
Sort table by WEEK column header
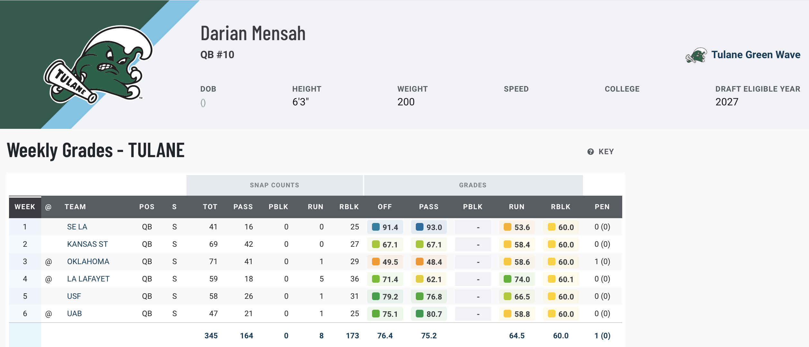coord(25,207)
